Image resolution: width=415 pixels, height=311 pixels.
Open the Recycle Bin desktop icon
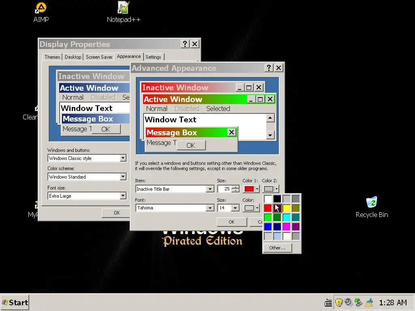[x=372, y=202]
